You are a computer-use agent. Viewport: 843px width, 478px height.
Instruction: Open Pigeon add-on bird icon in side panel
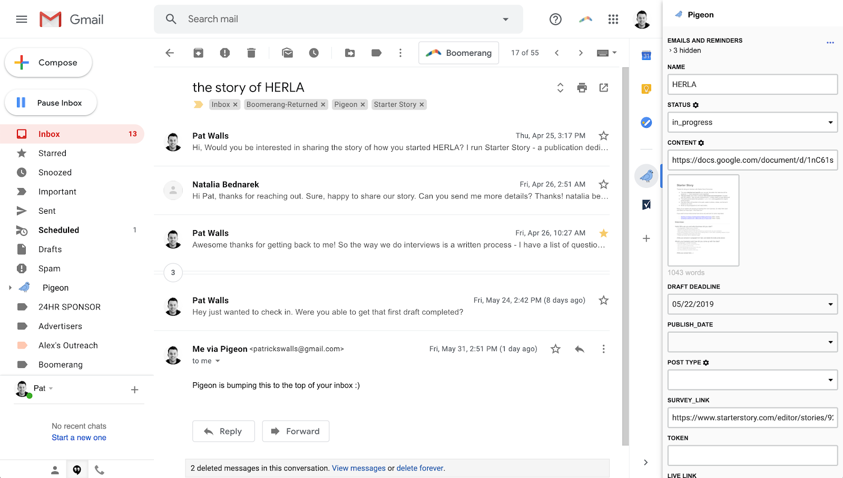[646, 176]
